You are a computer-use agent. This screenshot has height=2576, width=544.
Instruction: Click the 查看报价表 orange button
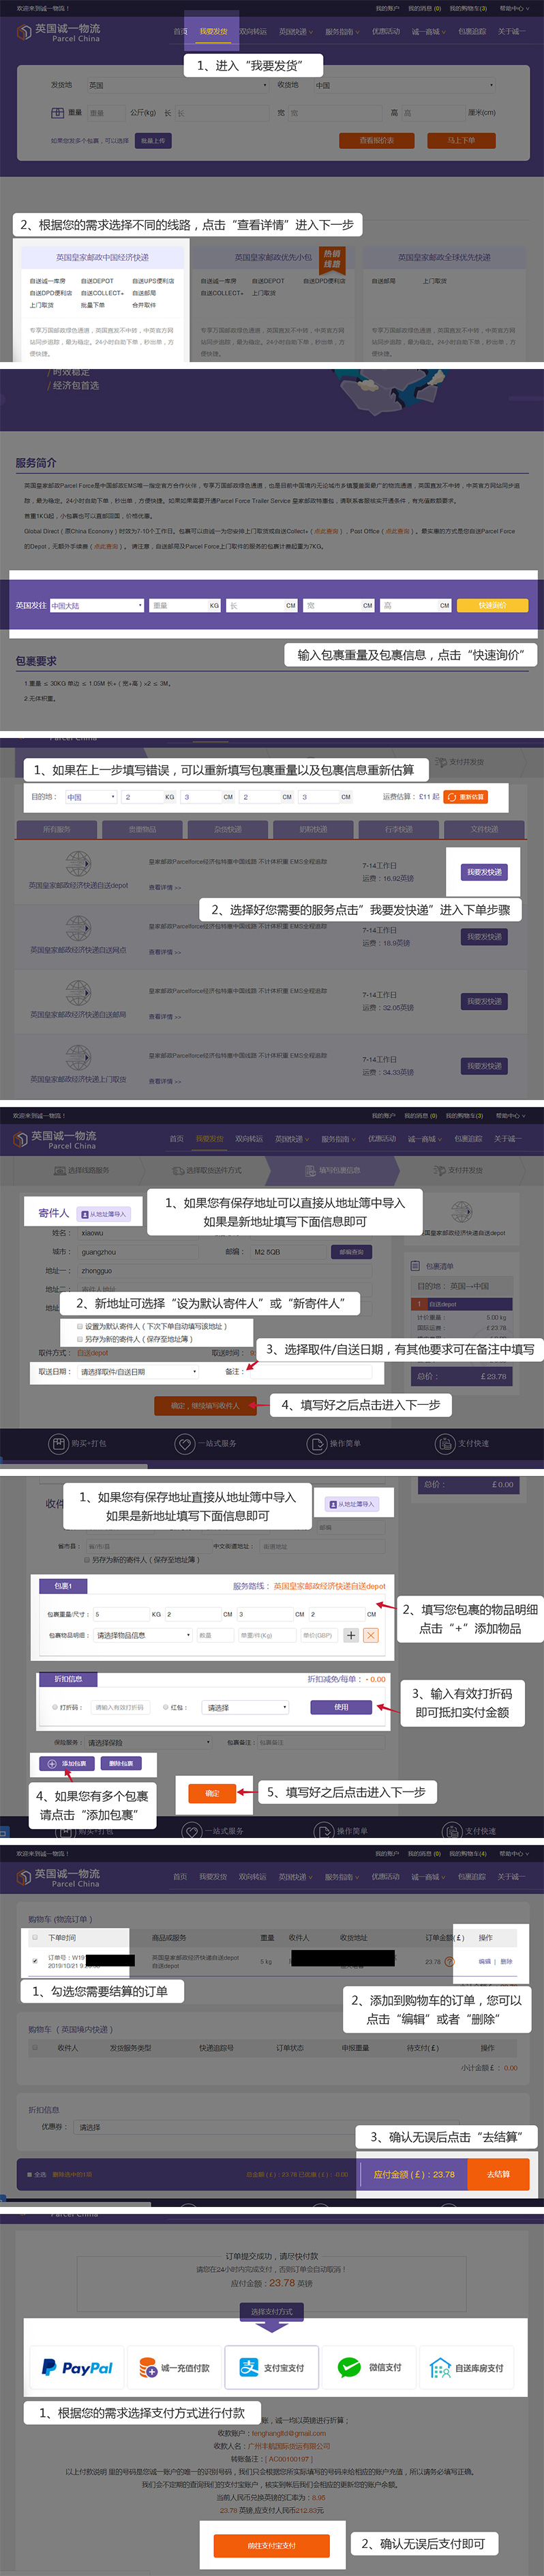pyautogui.click(x=376, y=141)
